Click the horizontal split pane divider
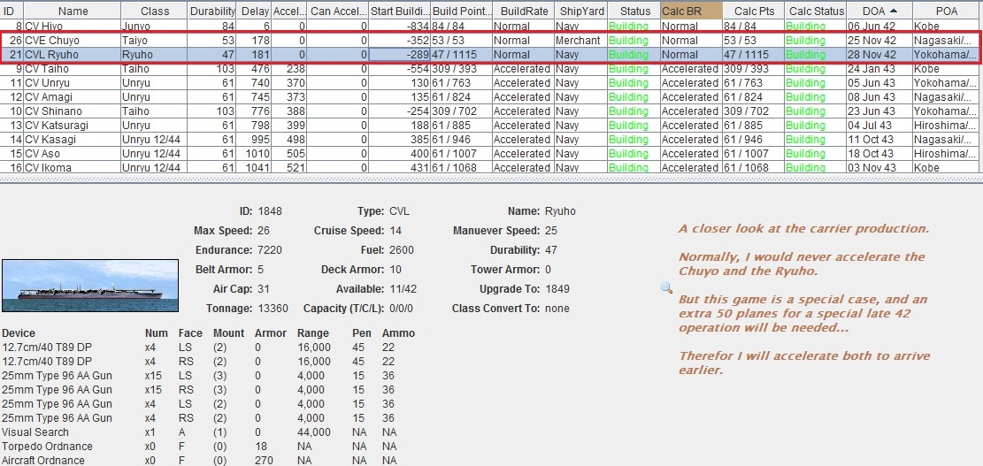983x466 pixels. pos(492,180)
